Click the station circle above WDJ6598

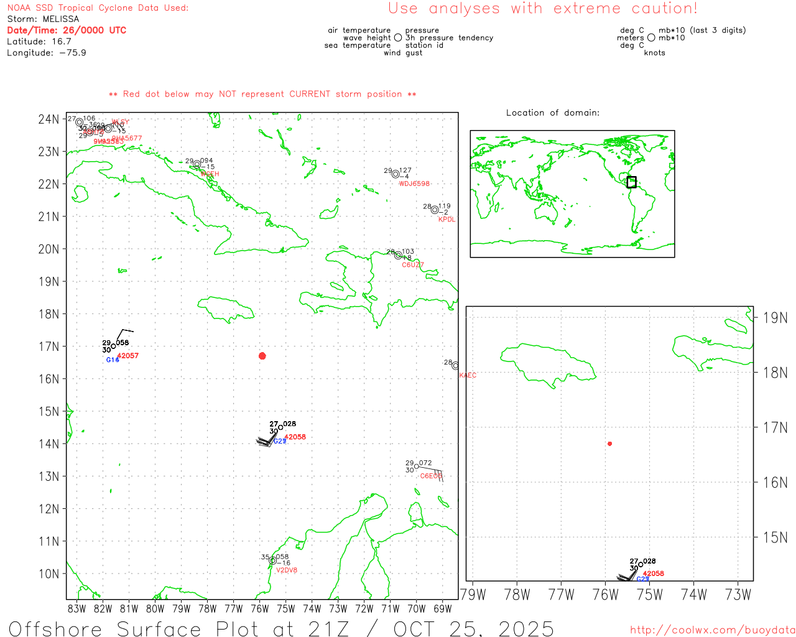click(396, 174)
